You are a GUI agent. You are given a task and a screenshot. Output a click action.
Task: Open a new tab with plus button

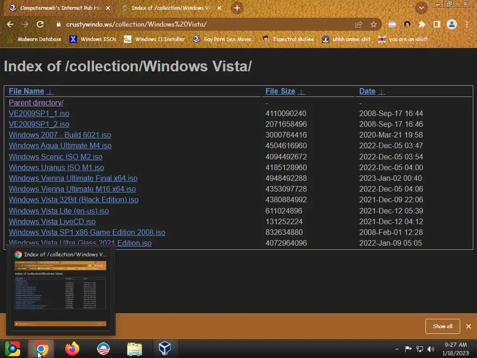237,8
